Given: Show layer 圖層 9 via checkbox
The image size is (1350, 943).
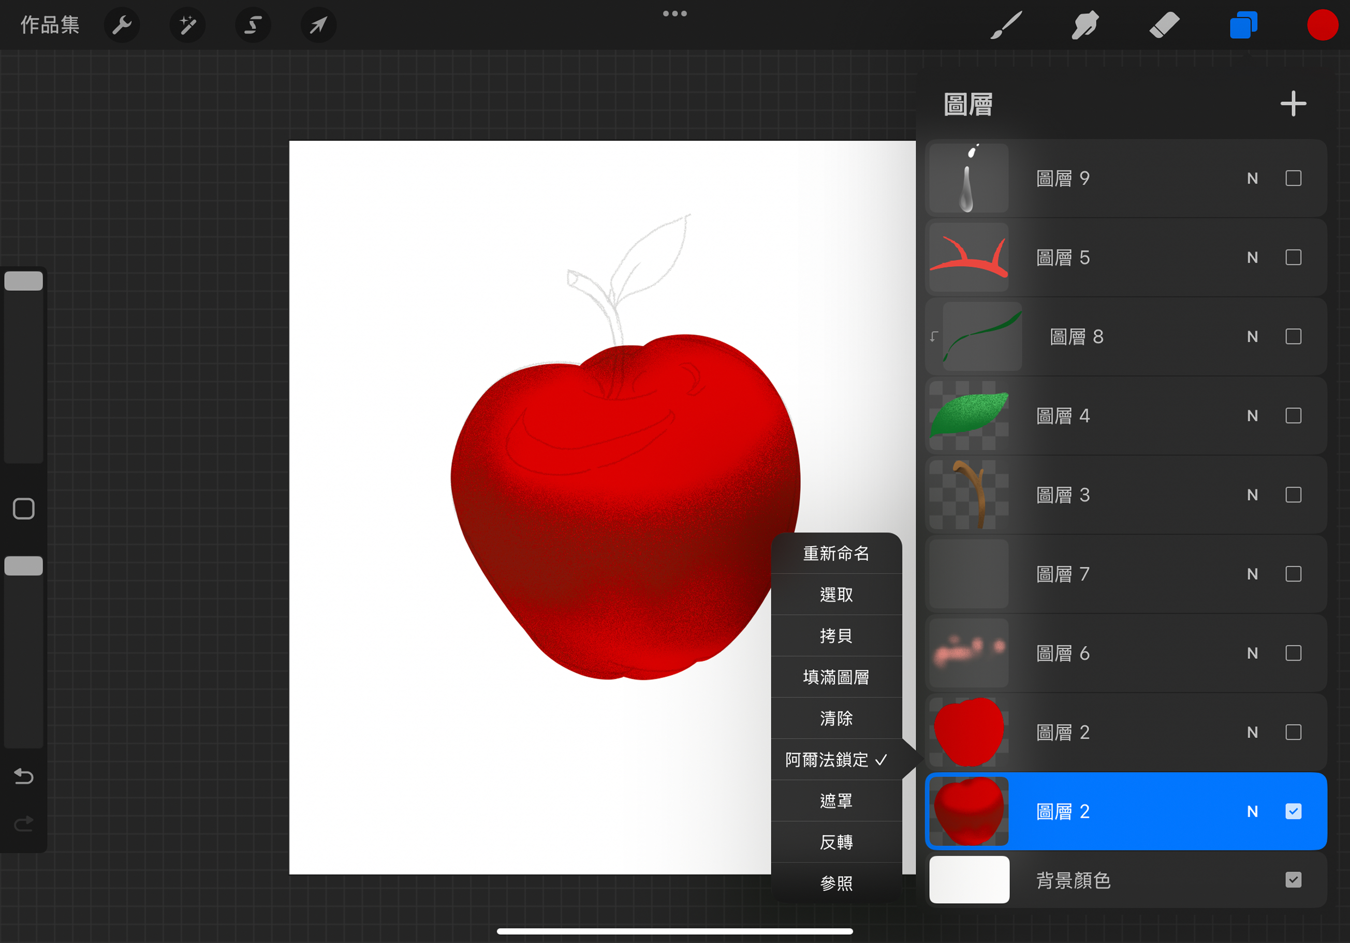Looking at the screenshot, I should (1293, 178).
